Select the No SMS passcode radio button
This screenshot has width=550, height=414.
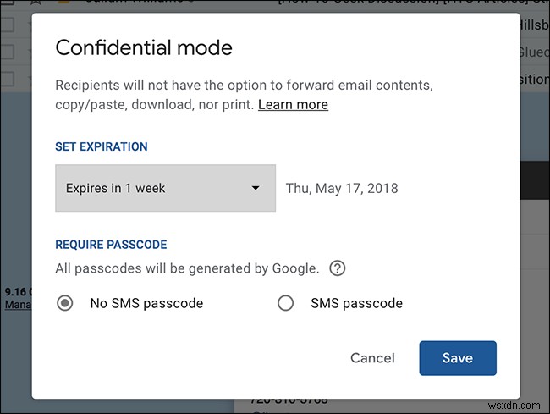pos(65,303)
